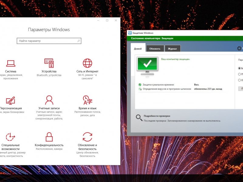Select the filled scan option radio button in Defender
Image resolution: width=243 pixels, height=182 pixels.
click(x=239, y=68)
